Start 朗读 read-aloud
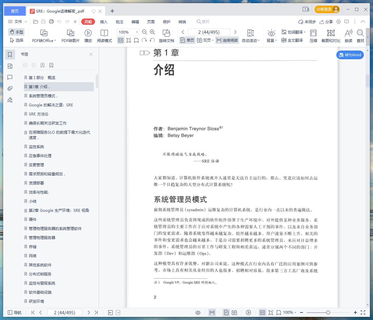 point(349,36)
